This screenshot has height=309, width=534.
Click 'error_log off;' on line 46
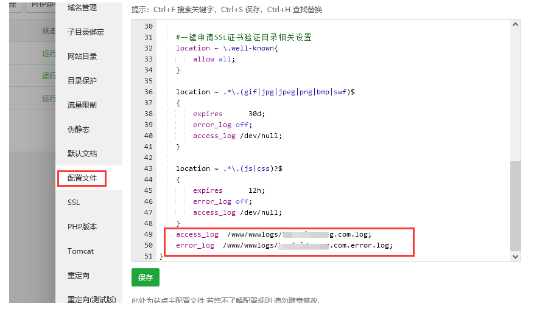222,201
